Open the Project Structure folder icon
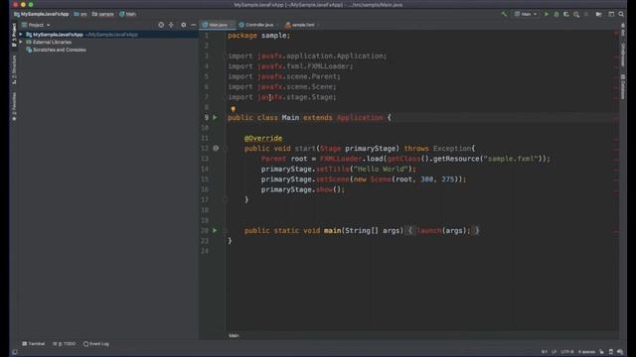Viewport: 636px width, 357px height. click(598, 14)
